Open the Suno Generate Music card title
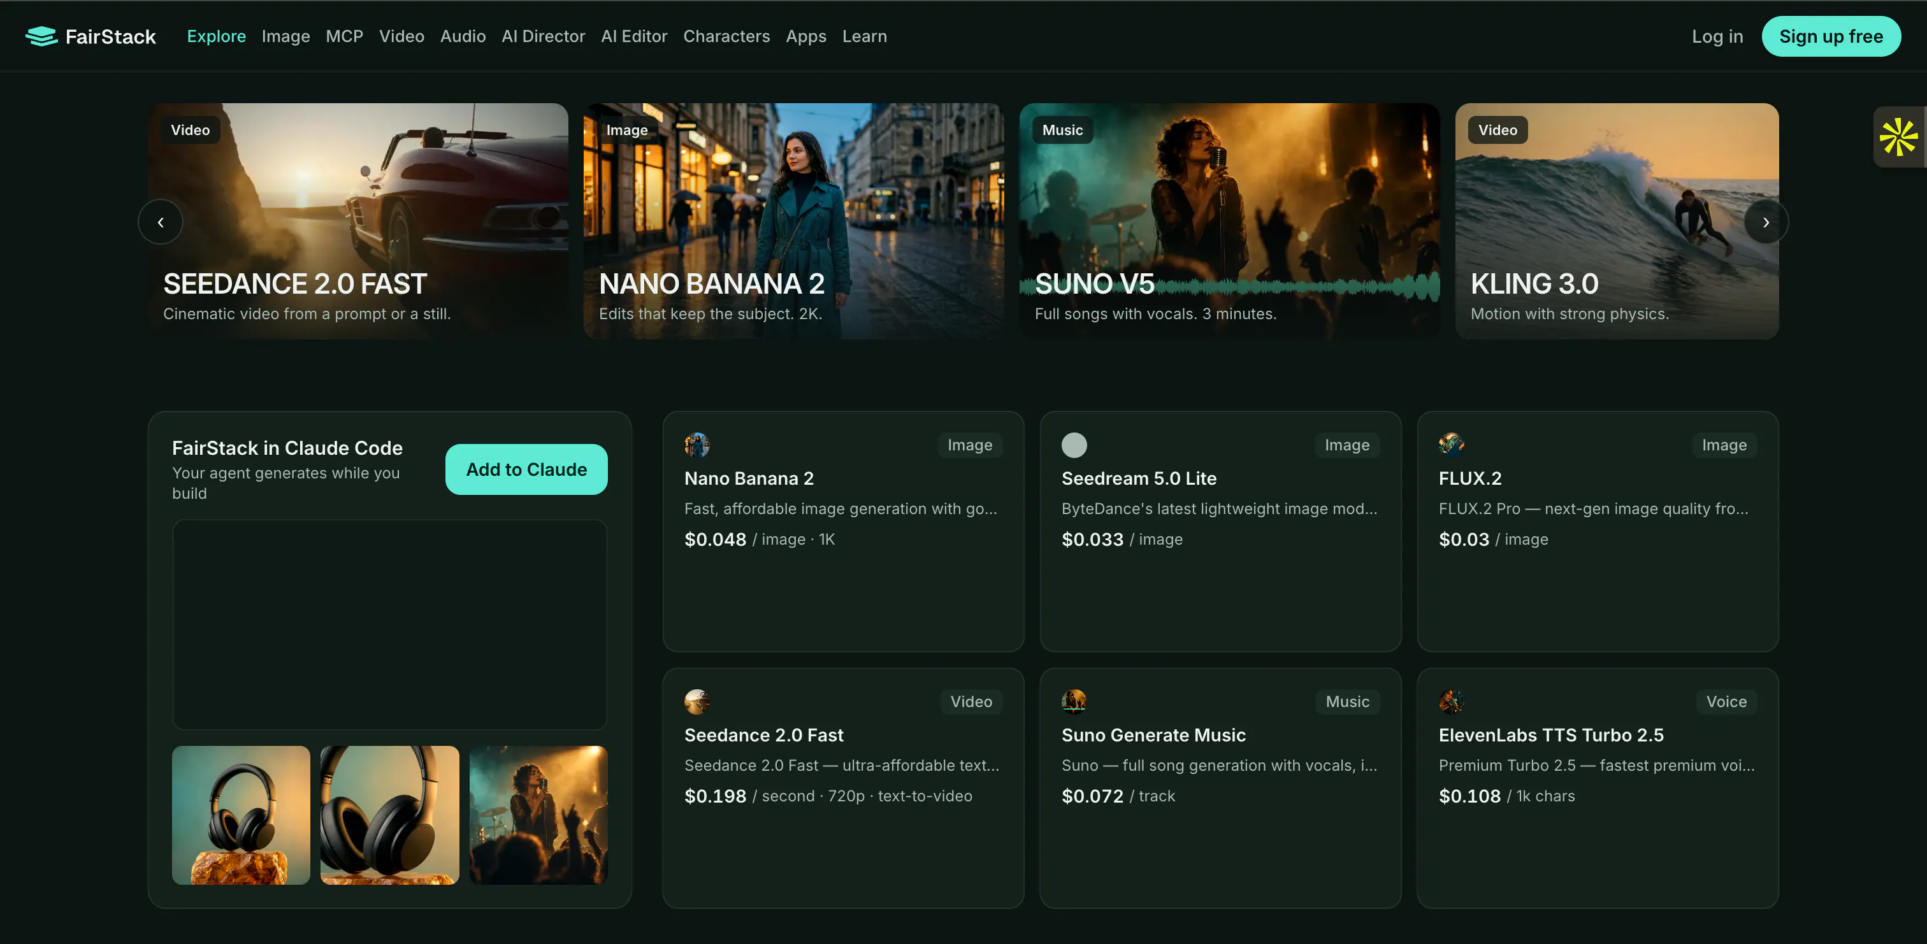This screenshot has width=1927, height=944. point(1153,734)
